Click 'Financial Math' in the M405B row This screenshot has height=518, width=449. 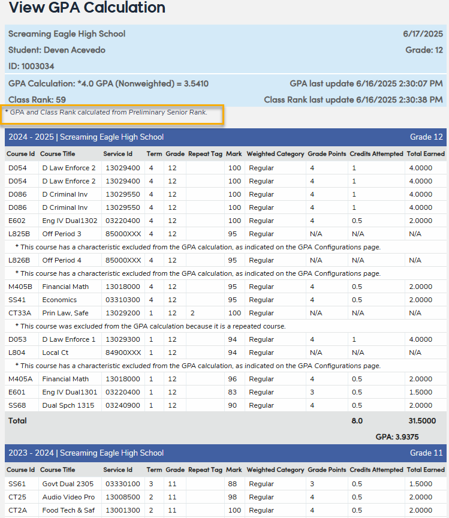65,287
